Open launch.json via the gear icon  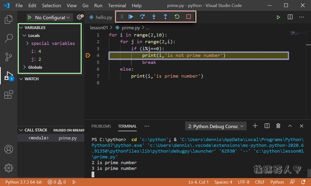pyautogui.click(x=80, y=17)
